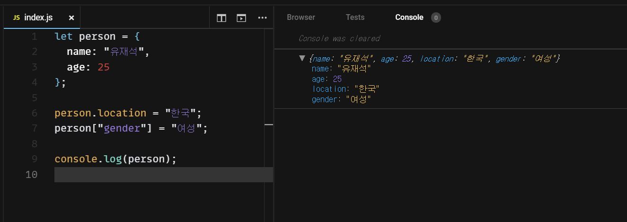Click the person["gender"] assignment line
The image size is (627, 222).
point(131,128)
